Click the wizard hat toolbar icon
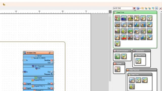The height and width of the screenshot is (91, 162). coord(138,8)
